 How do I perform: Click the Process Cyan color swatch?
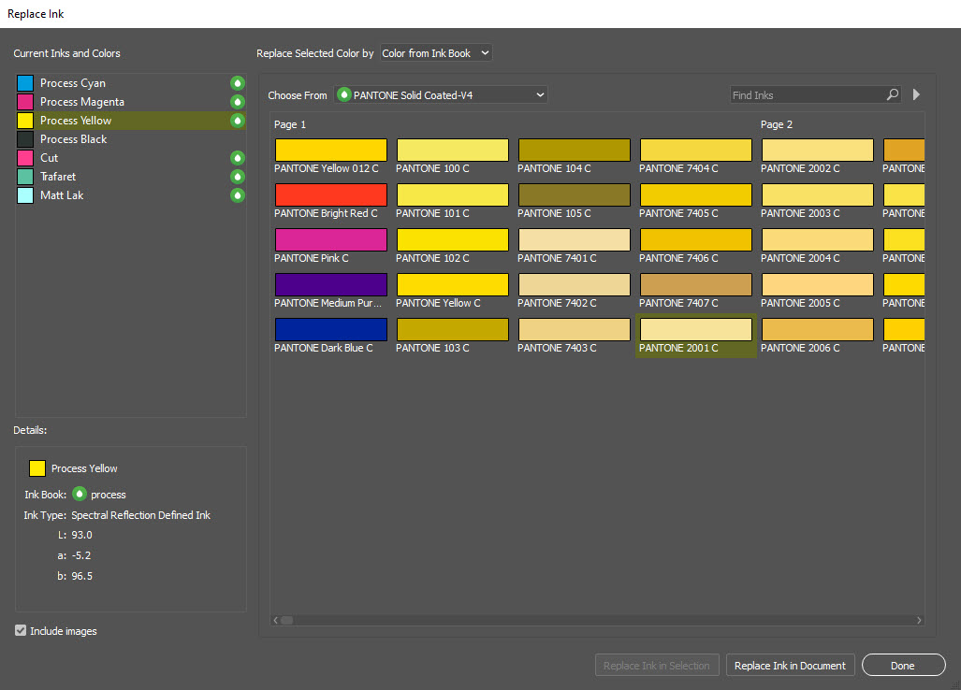[x=25, y=82]
